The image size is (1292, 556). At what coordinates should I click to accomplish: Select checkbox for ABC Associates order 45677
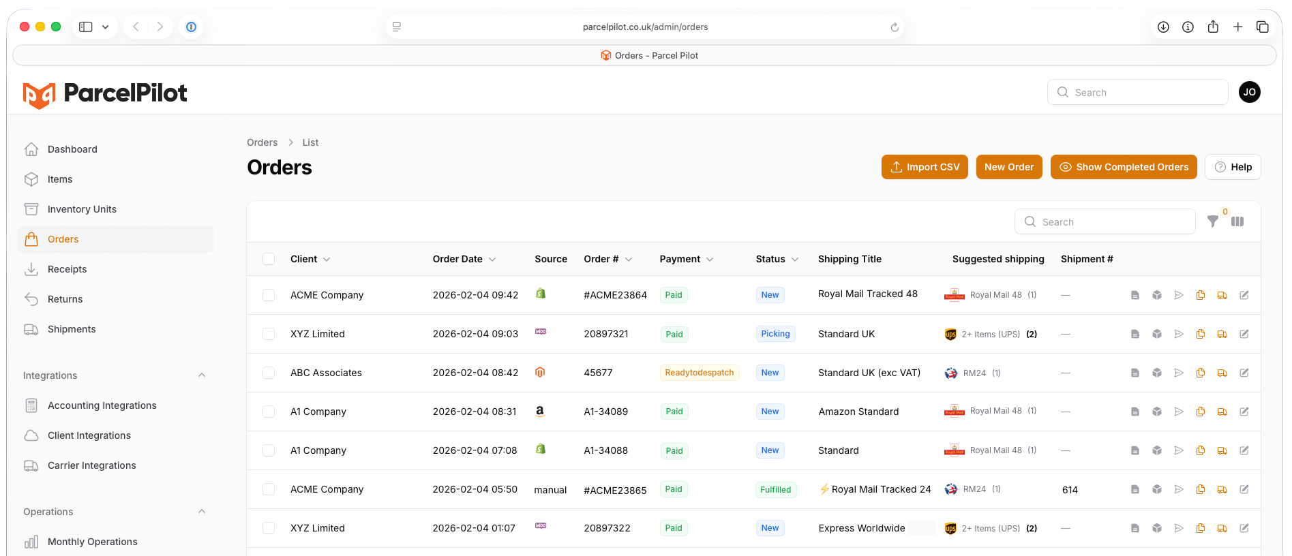[x=269, y=373]
